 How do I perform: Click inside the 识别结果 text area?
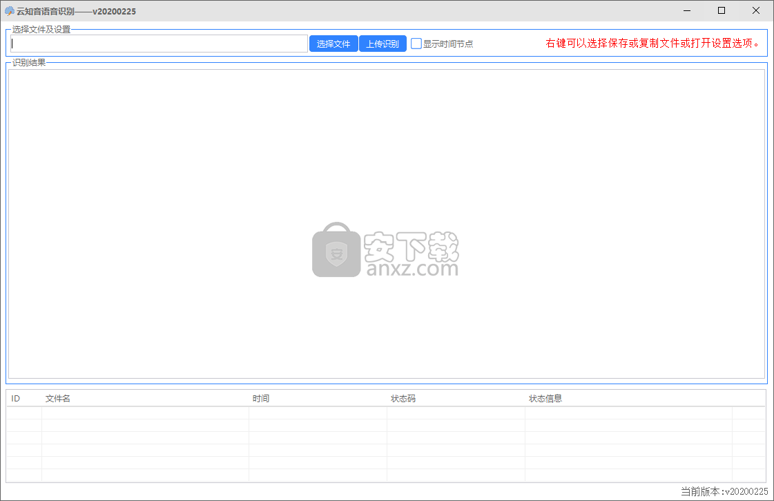[387, 224]
